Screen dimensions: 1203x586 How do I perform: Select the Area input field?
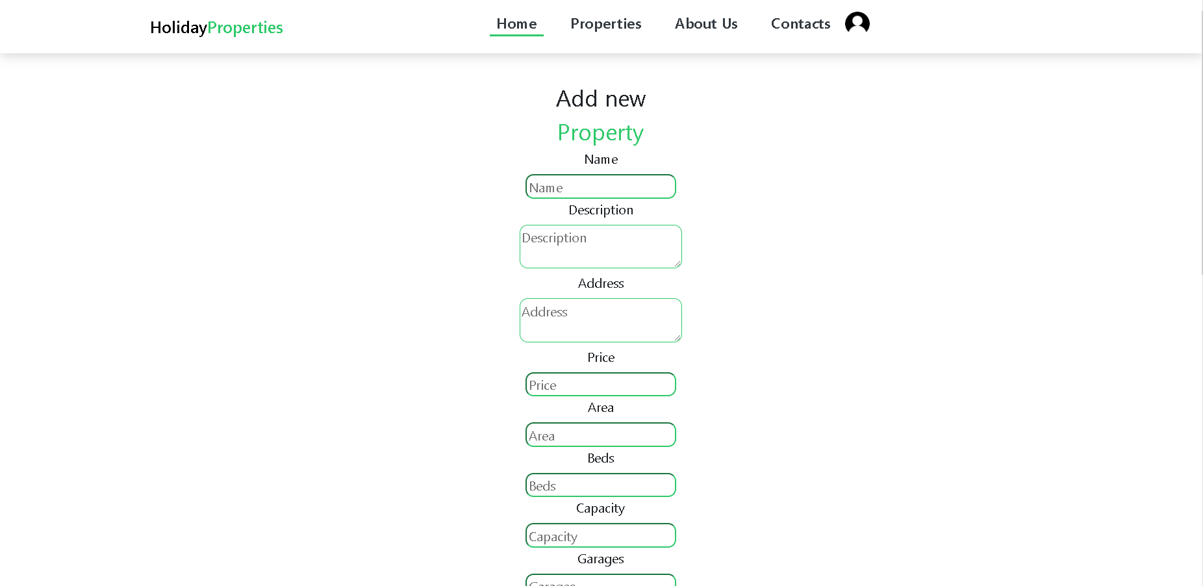600,435
